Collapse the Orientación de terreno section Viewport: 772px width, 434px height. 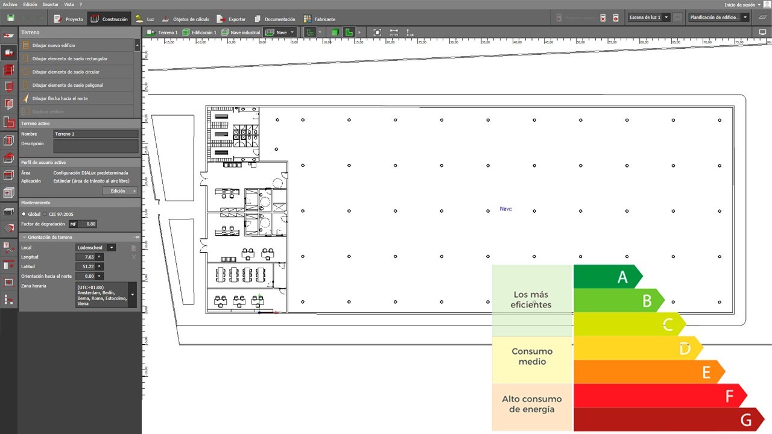point(24,237)
